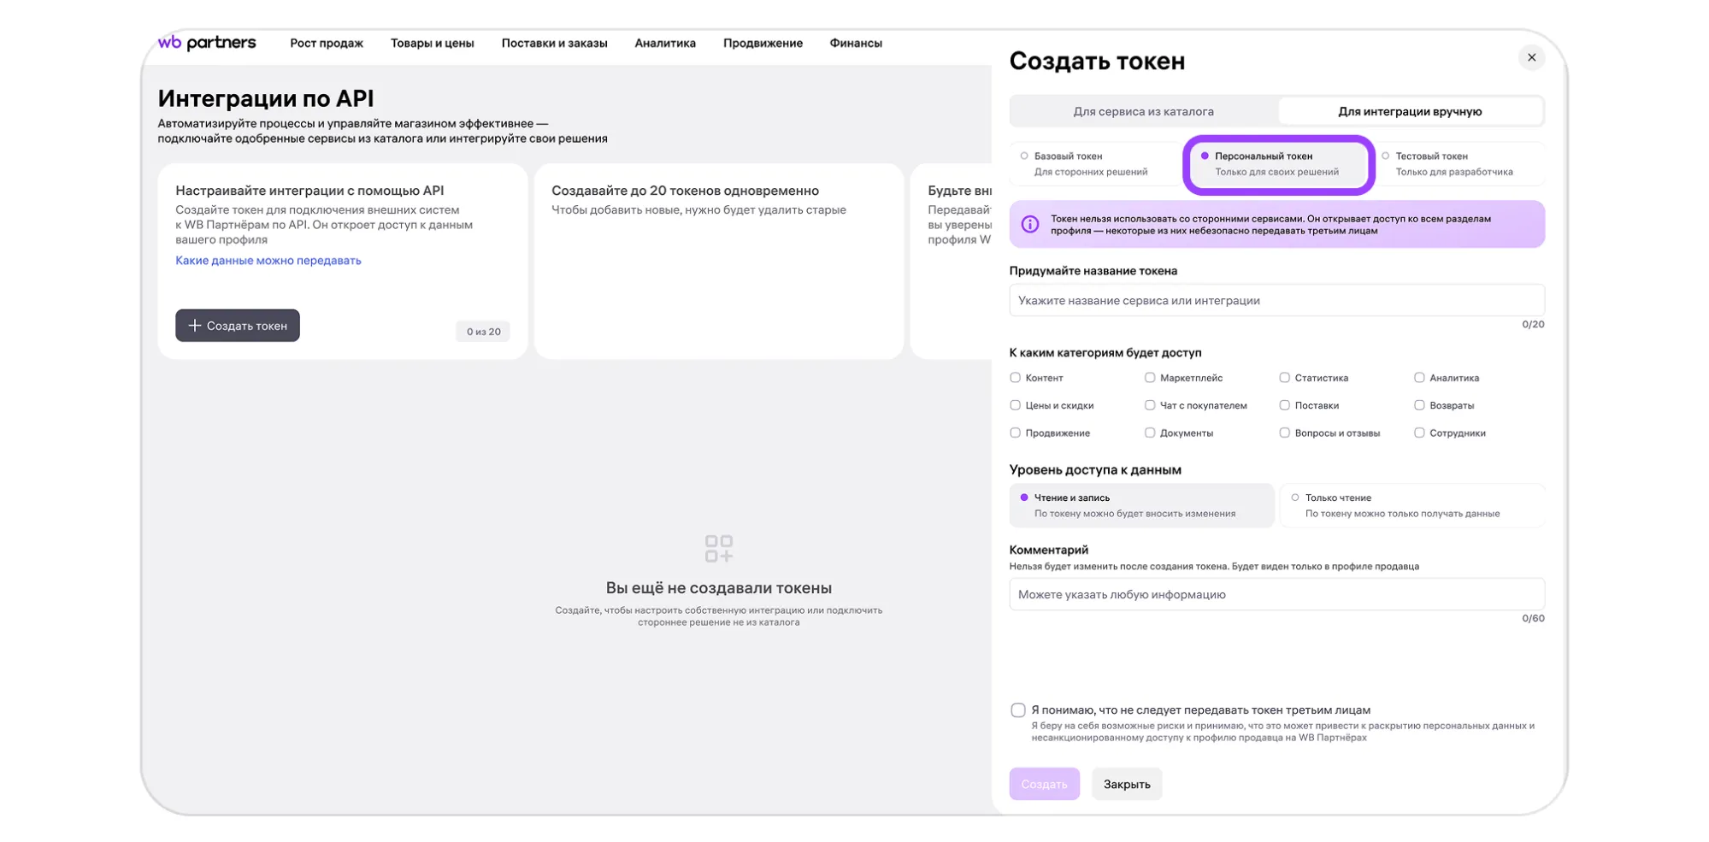Click the WB Partners logo
The image size is (1709, 842).
point(207,43)
